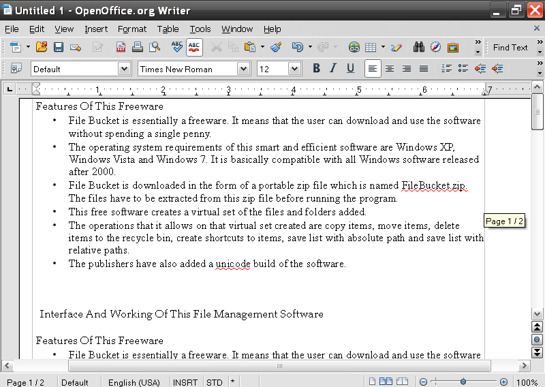The height and width of the screenshot is (387, 545).
Task: Show Draw Functions icon
Action: (x=396, y=47)
